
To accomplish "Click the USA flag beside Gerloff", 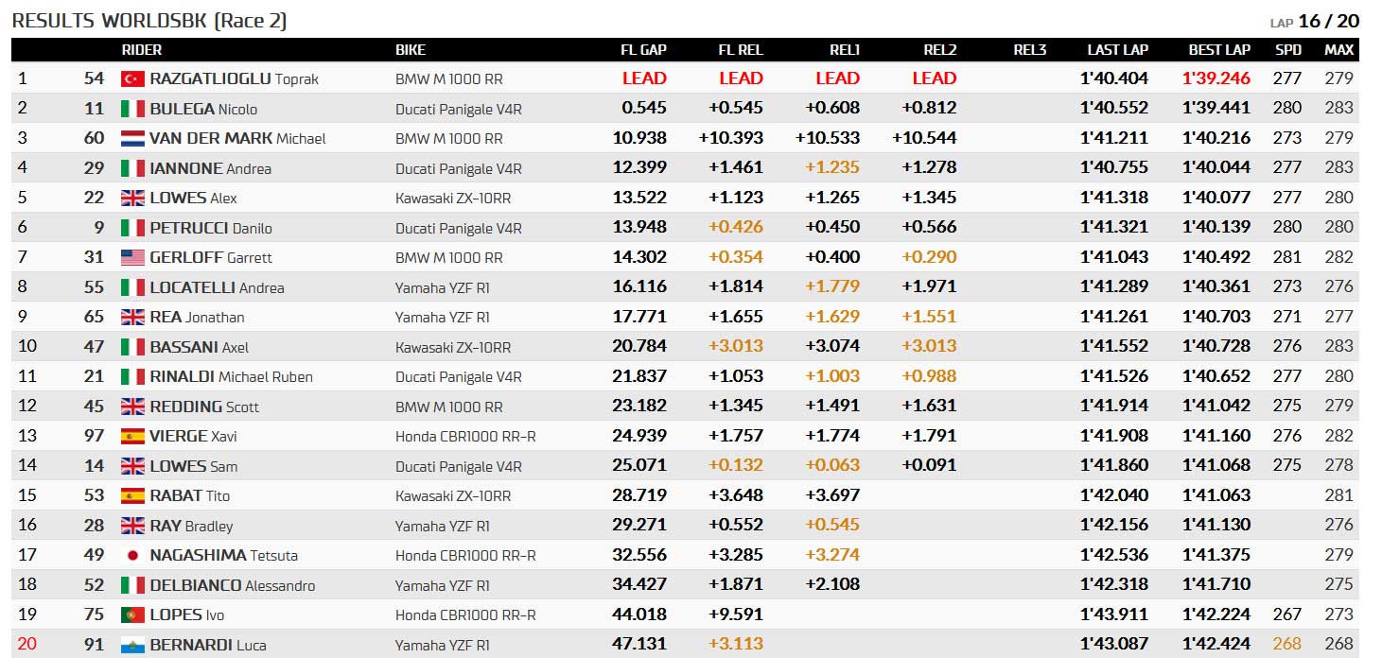I will pos(132,258).
